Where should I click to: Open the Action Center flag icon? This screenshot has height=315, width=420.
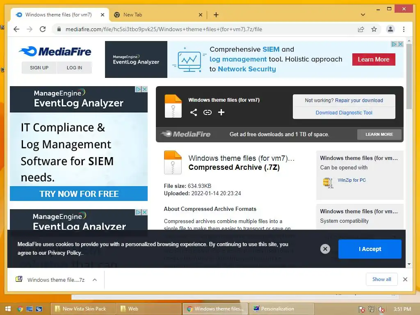(361, 309)
